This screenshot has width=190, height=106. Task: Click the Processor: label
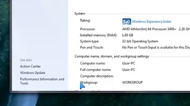tap(88, 29)
